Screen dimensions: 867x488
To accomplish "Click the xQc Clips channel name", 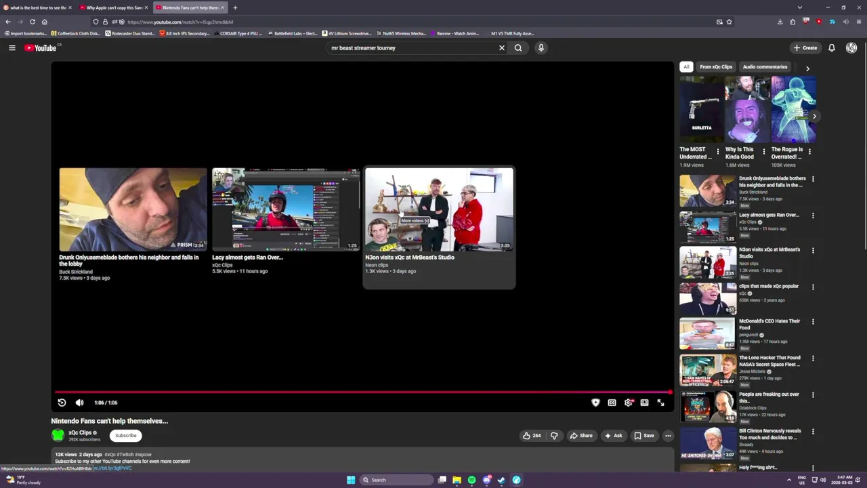I will pyautogui.click(x=80, y=432).
